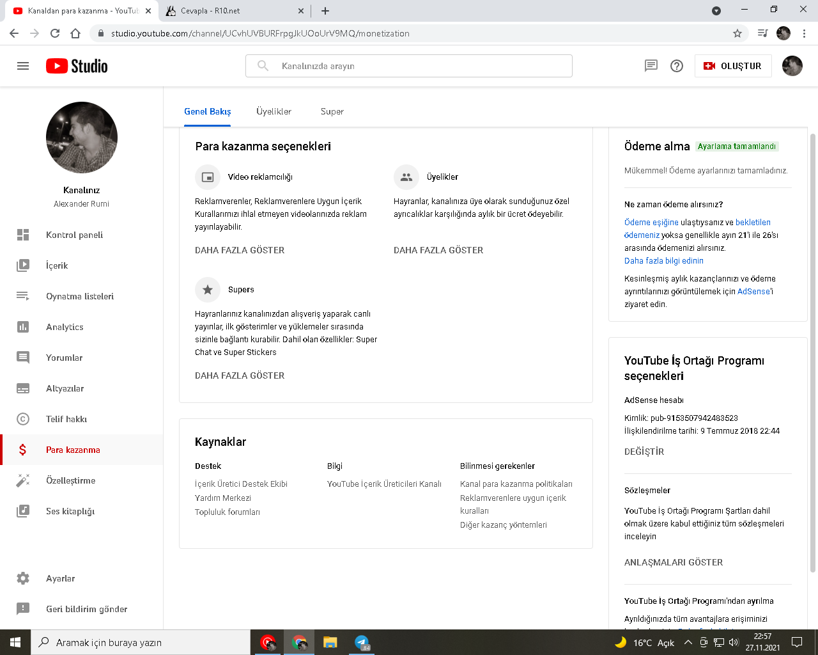The height and width of the screenshot is (655, 818).
Task: Select the Genel Bakış tab
Action: click(208, 111)
